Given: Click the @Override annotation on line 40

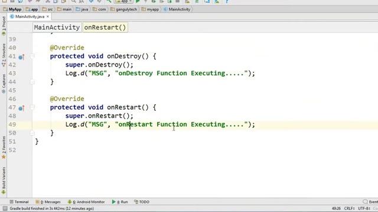Looking at the screenshot, I should pyautogui.click(x=67, y=48).
